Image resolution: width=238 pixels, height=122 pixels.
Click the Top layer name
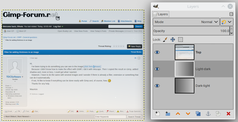tap(198, 52)
